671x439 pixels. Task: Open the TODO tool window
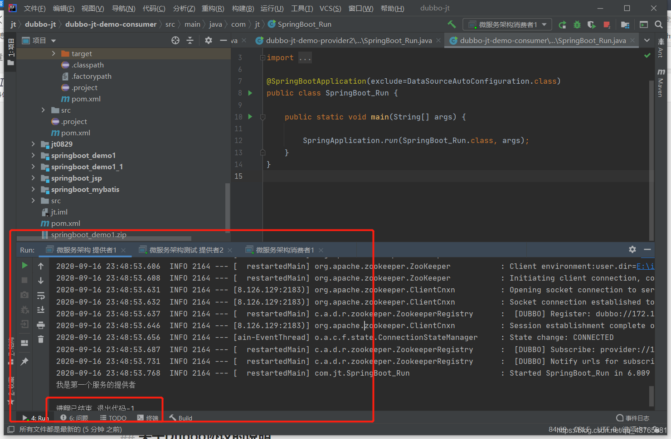click(x=113, y=418)
